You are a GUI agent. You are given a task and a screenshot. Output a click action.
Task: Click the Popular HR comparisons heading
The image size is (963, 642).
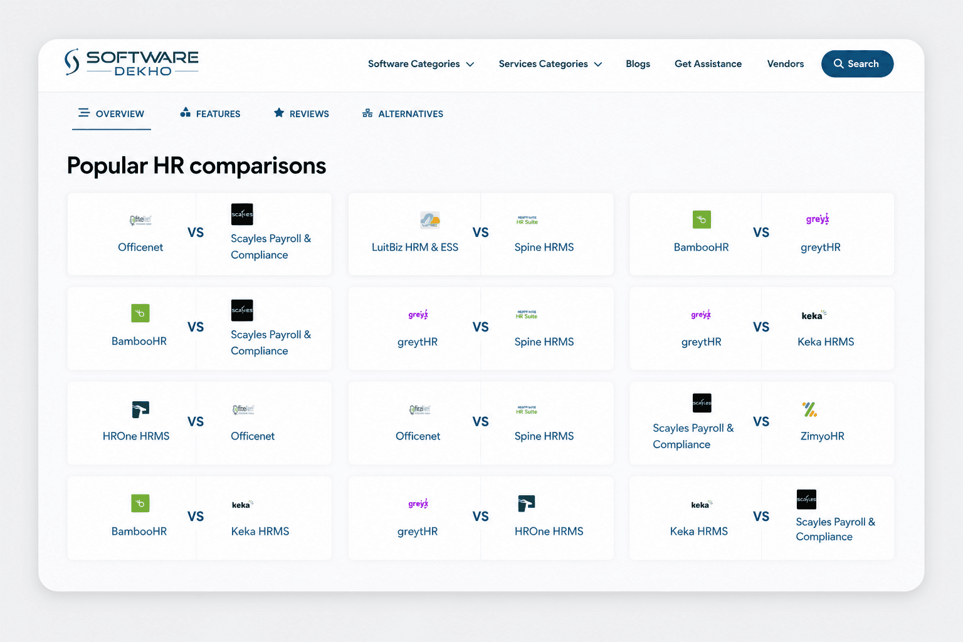click(x=197, y=166)
